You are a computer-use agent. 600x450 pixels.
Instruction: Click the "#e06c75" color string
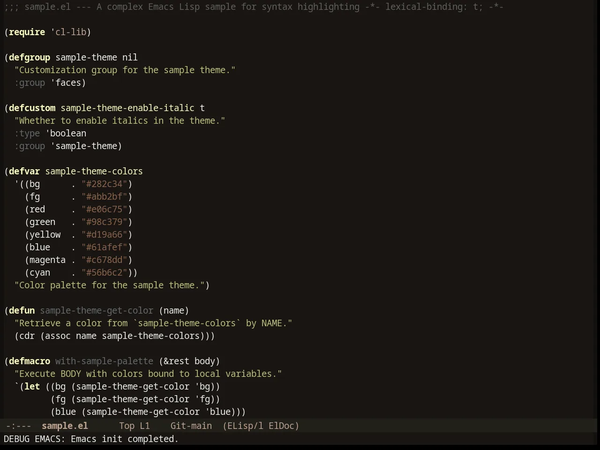(x=105, y=210)
